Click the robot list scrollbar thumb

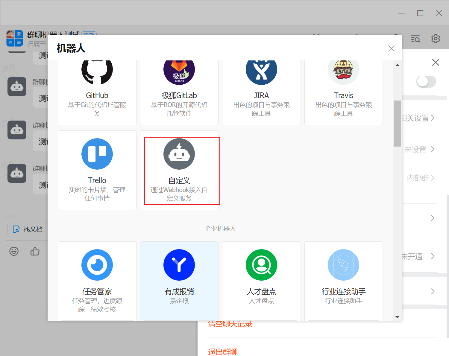(x=397, y=123)
